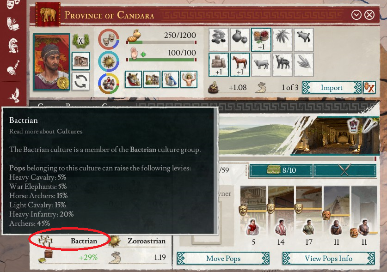The image size is (387, 272).
Task: Click the dates trade good with +1
Action: 261,39
